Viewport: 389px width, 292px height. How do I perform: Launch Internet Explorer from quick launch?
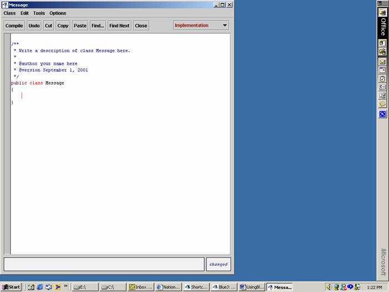(40, 287)
